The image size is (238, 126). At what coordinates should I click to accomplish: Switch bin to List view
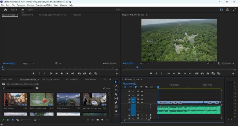[x=8, y=120]
